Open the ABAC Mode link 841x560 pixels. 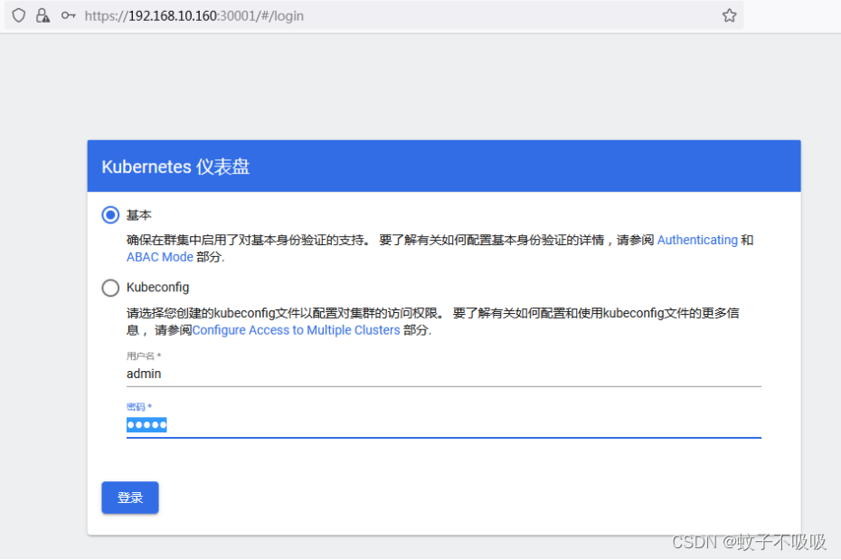coord(160,257)
